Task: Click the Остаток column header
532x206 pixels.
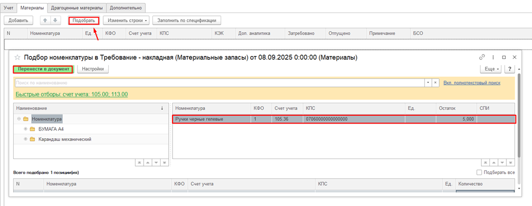Action: tap(456, 108)
